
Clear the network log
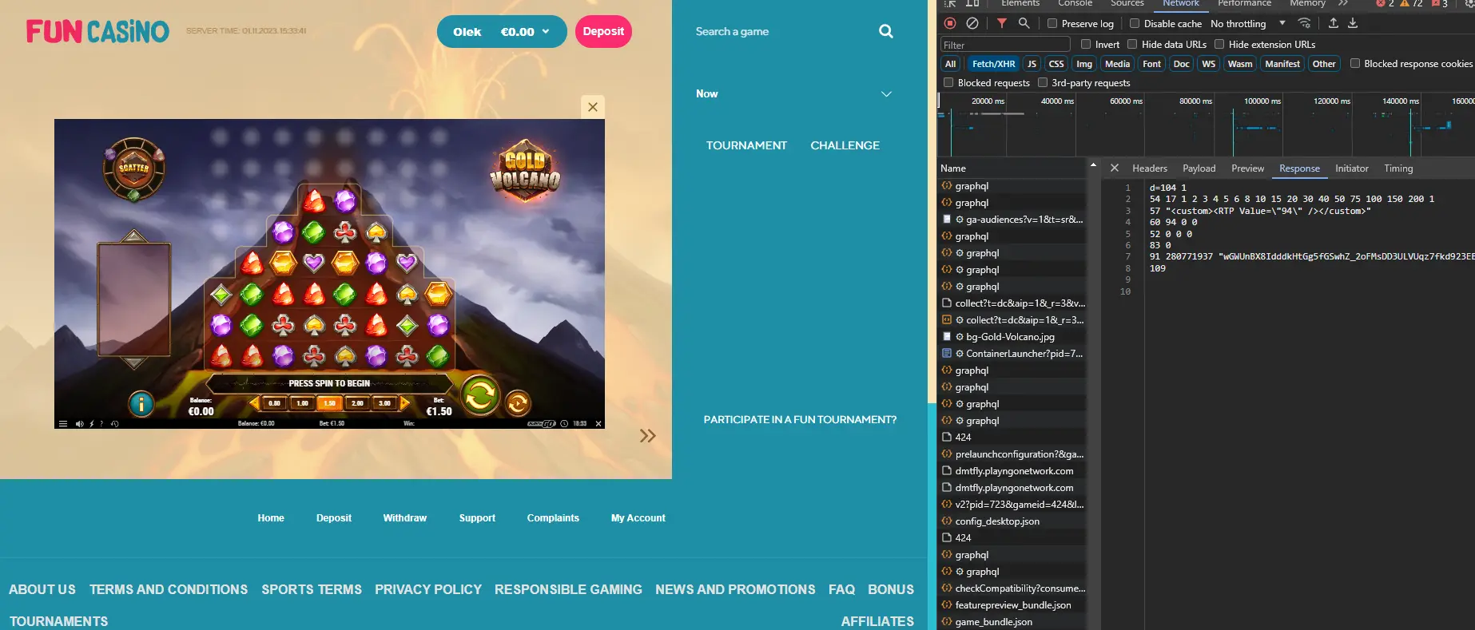(972, 23)
